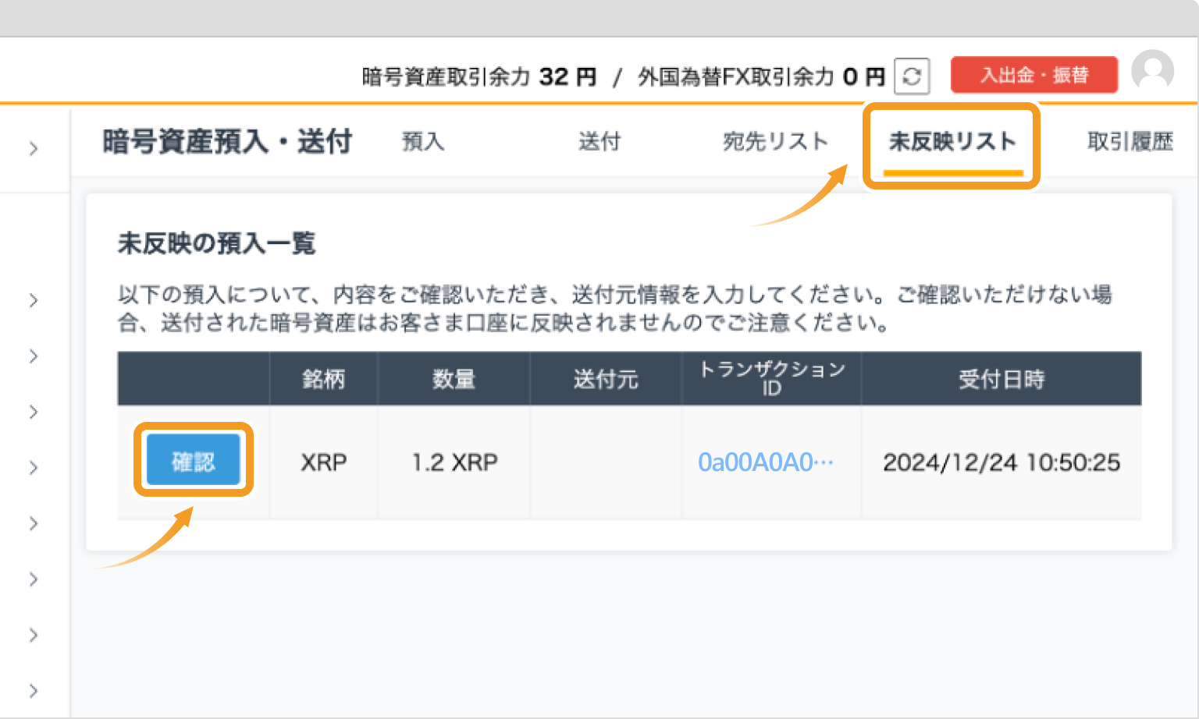Screen dimensions: 1199x719
Task: Click the XRP symbol cell
Action: point(324,462)
